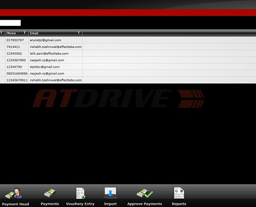Click the Payment Head label text

(x=16, y=204)
